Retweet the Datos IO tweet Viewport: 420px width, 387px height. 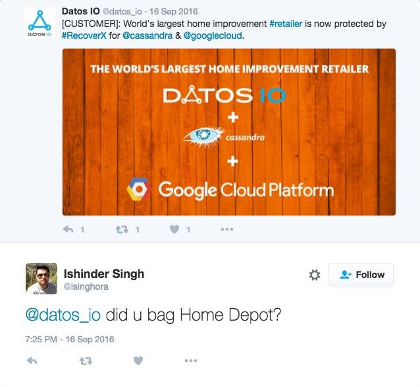click(x=122, y=229)
